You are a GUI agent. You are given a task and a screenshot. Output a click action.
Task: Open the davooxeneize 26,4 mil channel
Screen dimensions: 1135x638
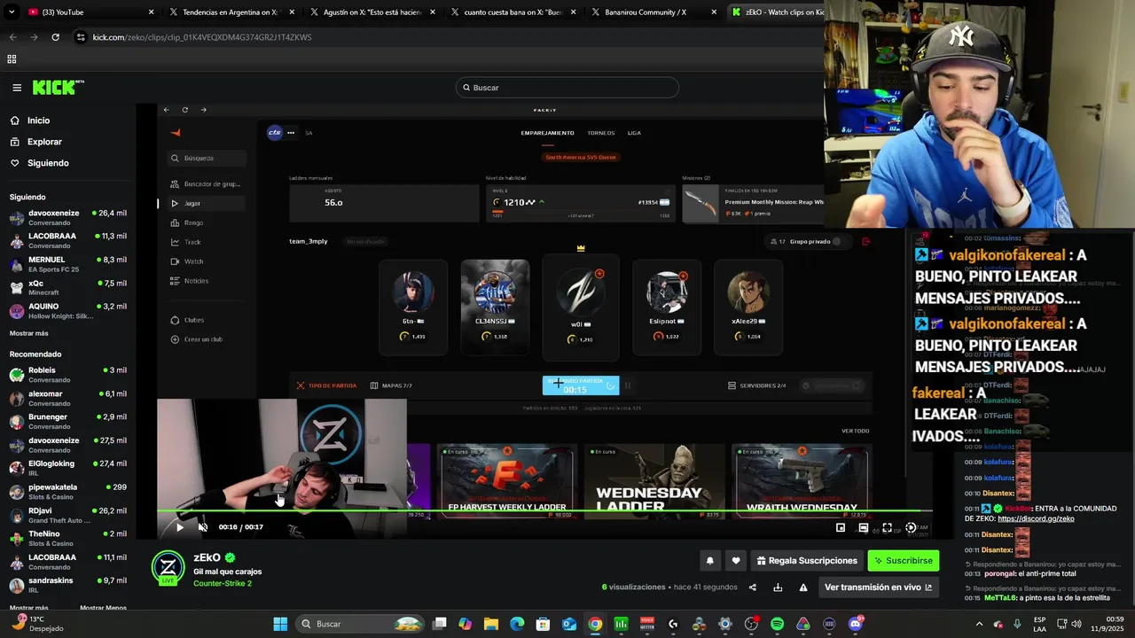69,217
